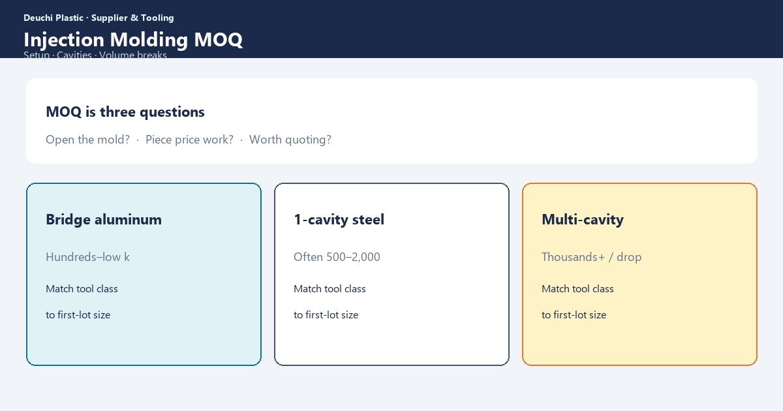The height and width of the screenshot is (411, 783).
Task: Click the 'Worth quoting?' question
Action: pos(290,140)
